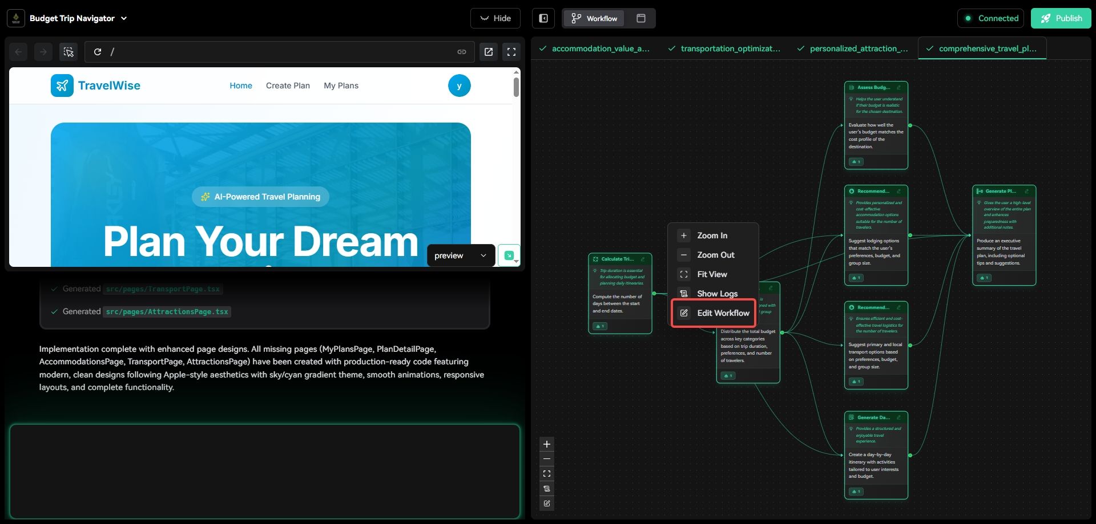The image size is (1096, 524).
Task: Publish the project
Action: [x=1061, y=18]
